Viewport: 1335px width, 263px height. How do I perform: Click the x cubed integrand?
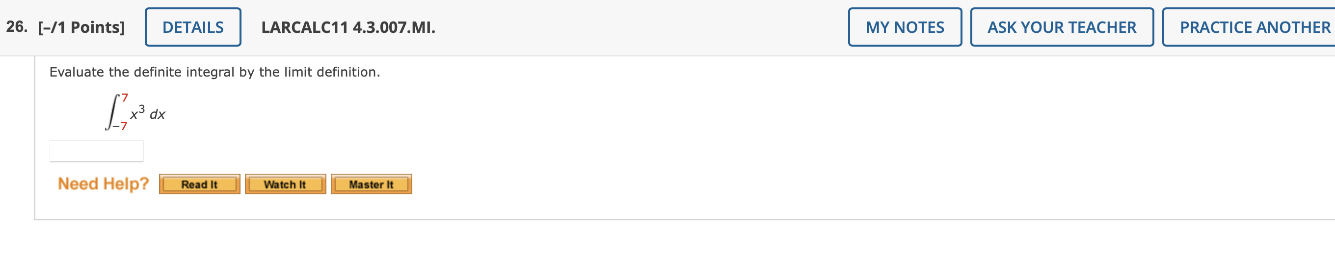(137, 112)
